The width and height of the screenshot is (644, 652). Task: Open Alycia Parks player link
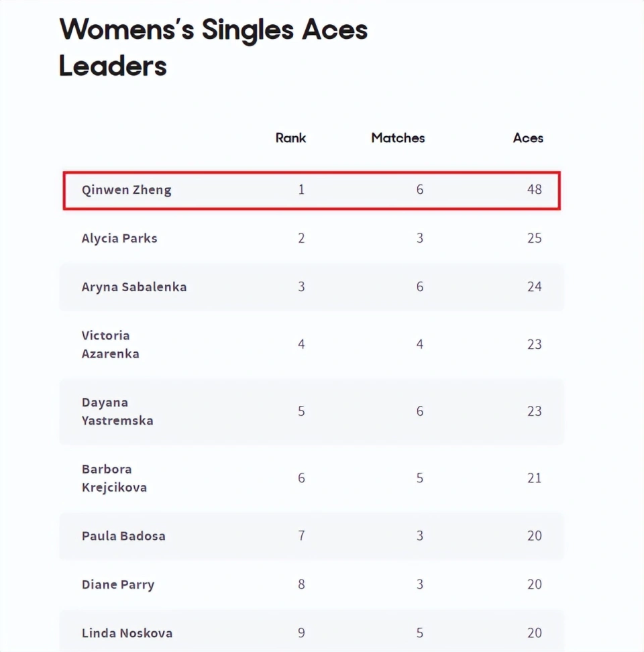click(119, 238)
